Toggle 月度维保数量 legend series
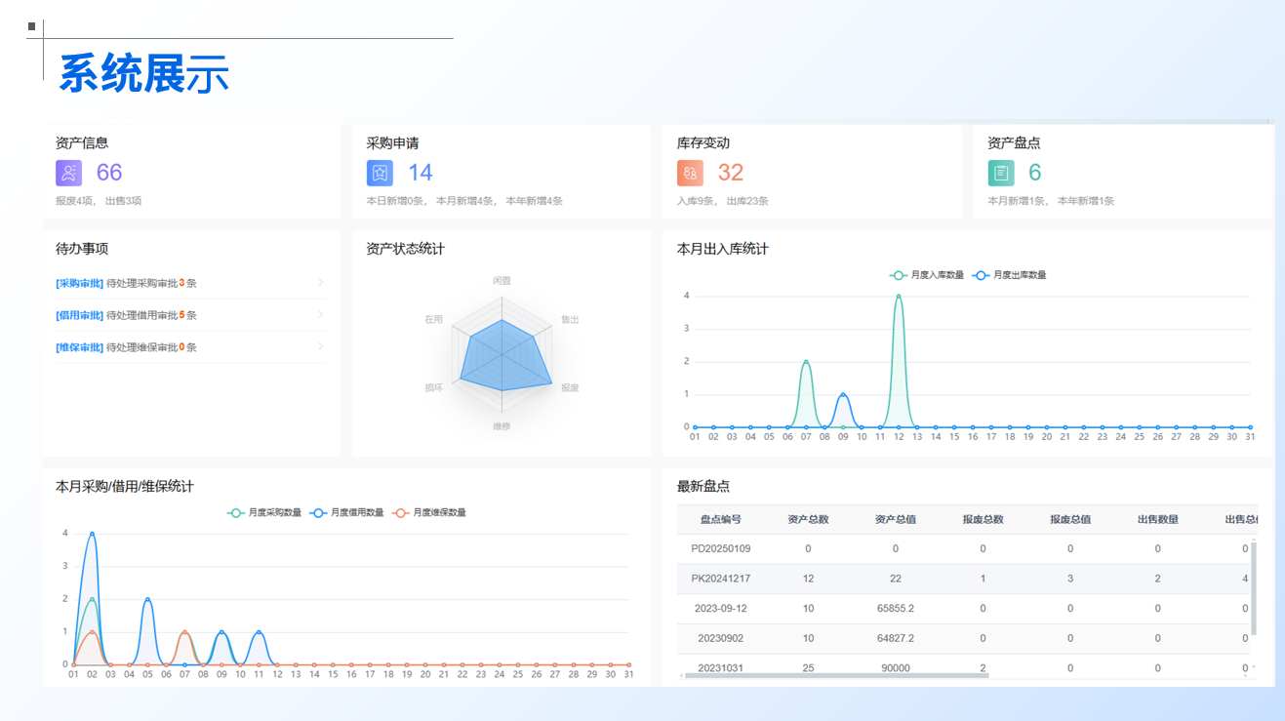1285x721 pixels. coord(429,512)
